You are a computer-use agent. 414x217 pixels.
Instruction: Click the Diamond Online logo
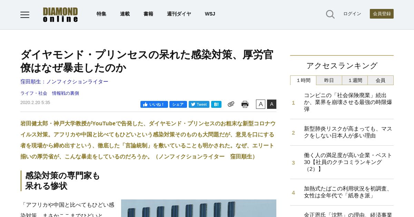[60, 15]
